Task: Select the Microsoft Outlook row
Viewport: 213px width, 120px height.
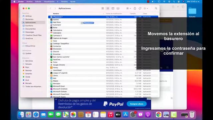Action: pos(103,92)
